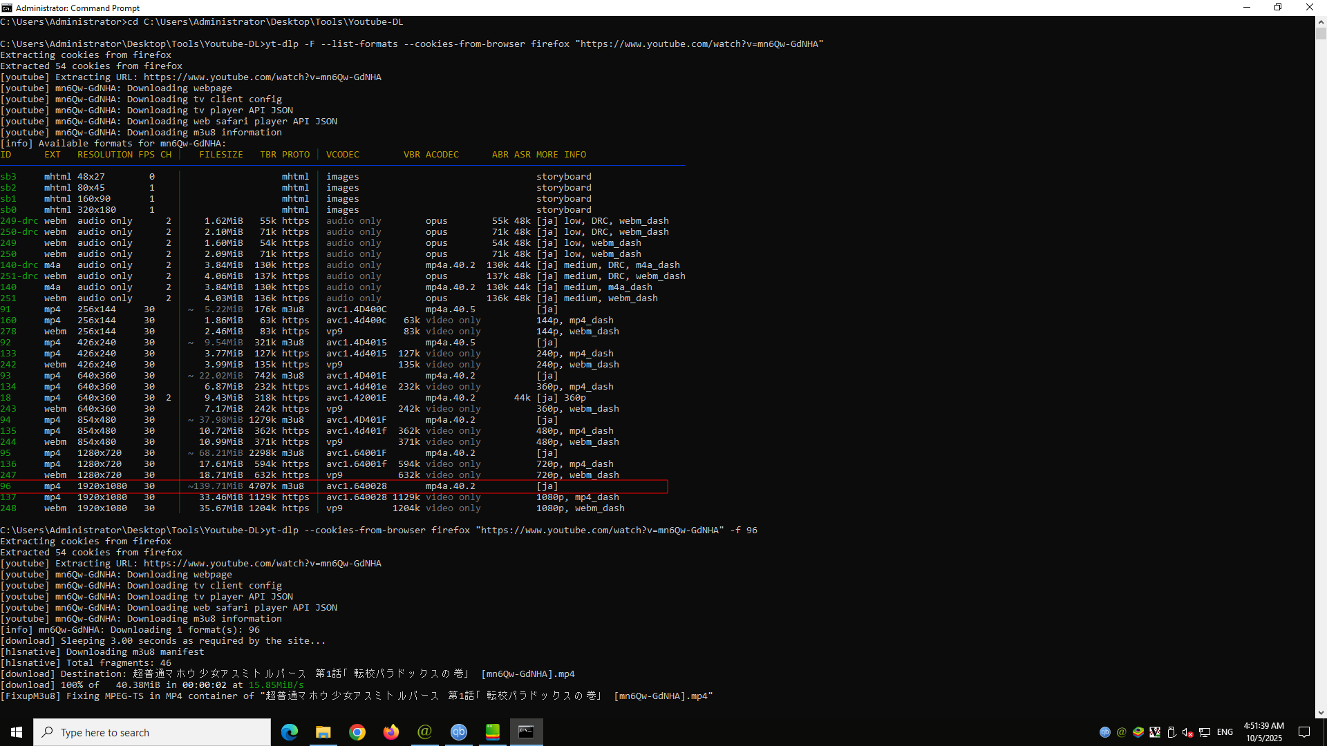Click the taskbar search box
This screenshot has height=746, width=1327.
pyautogui.click(x=152, y=732)
